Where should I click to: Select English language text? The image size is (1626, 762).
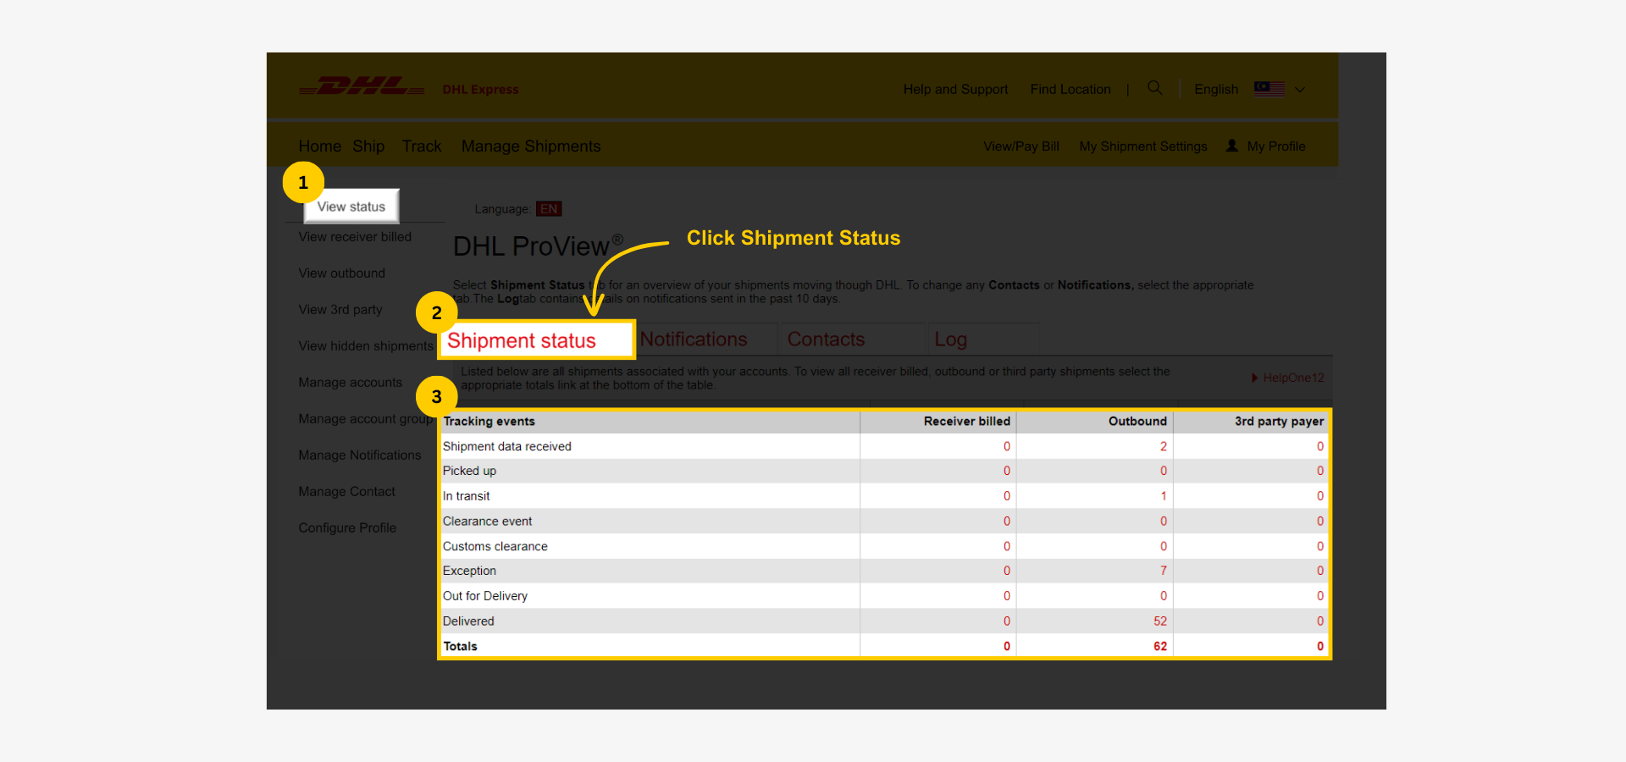pyautogui.click(x=1216, y=89)
